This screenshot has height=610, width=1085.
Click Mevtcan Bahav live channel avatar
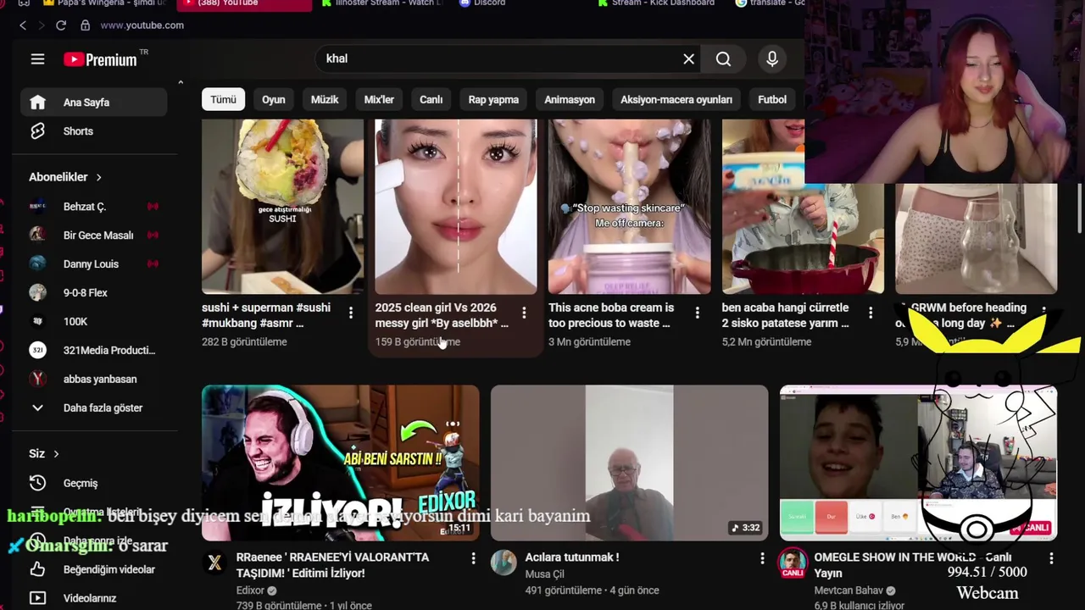point(793,563)
